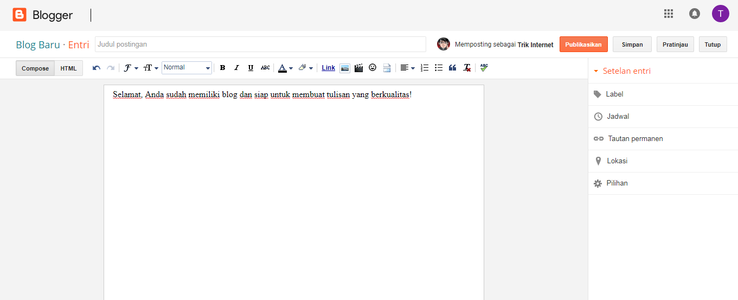Click the Trik Internet author name
Screen dimensions: 738x300
pyautogui.click(x=535, y=45)
